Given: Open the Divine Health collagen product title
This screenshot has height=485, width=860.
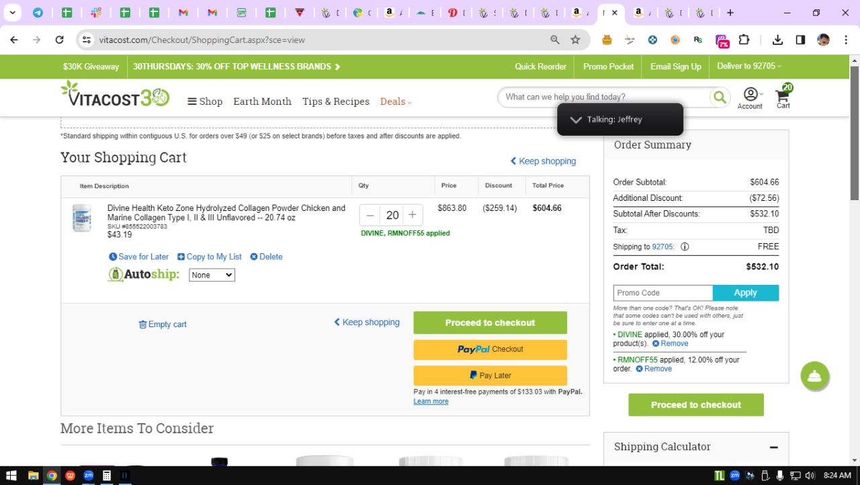Looking at the screenshot, I should (226, 213).
